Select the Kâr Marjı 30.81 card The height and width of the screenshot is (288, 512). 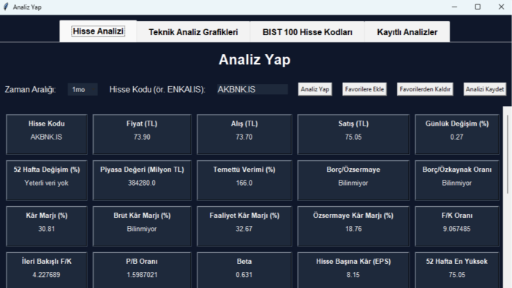point(46,226)
